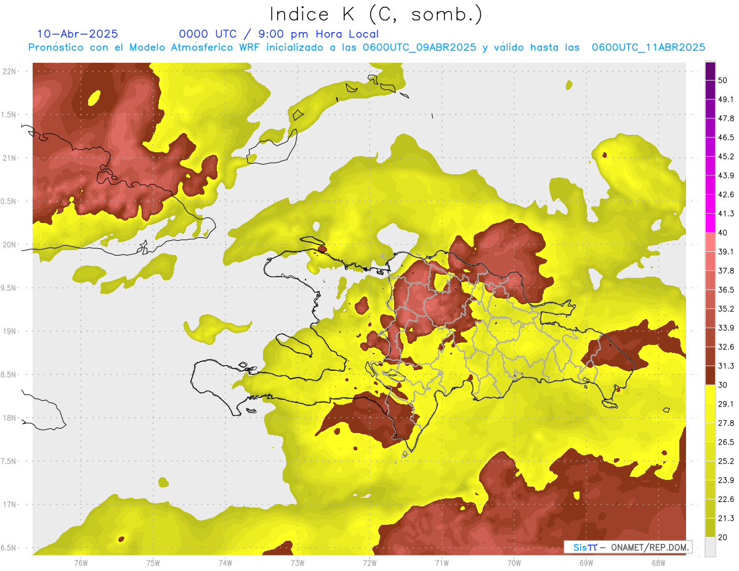Click the latitude axis label '6.5N'
The width and height of the screenshot is (739, 571).
[x=9, y=548]
